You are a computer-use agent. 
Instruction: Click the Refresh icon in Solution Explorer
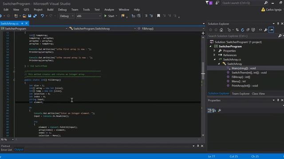(242, 30)
